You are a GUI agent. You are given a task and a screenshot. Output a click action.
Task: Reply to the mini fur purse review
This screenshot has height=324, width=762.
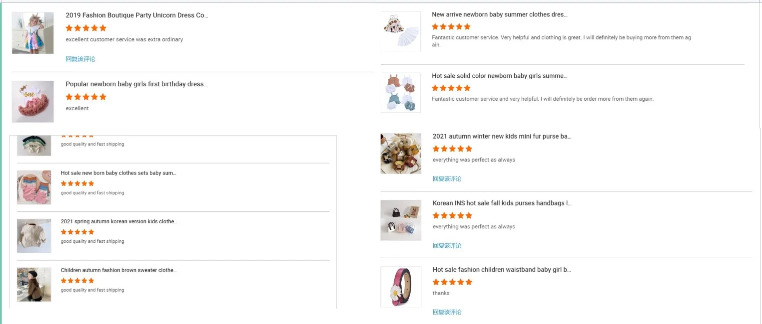(x=447, y=178)
